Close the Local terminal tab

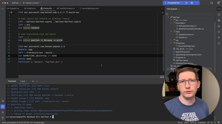[x=27, y=81]
